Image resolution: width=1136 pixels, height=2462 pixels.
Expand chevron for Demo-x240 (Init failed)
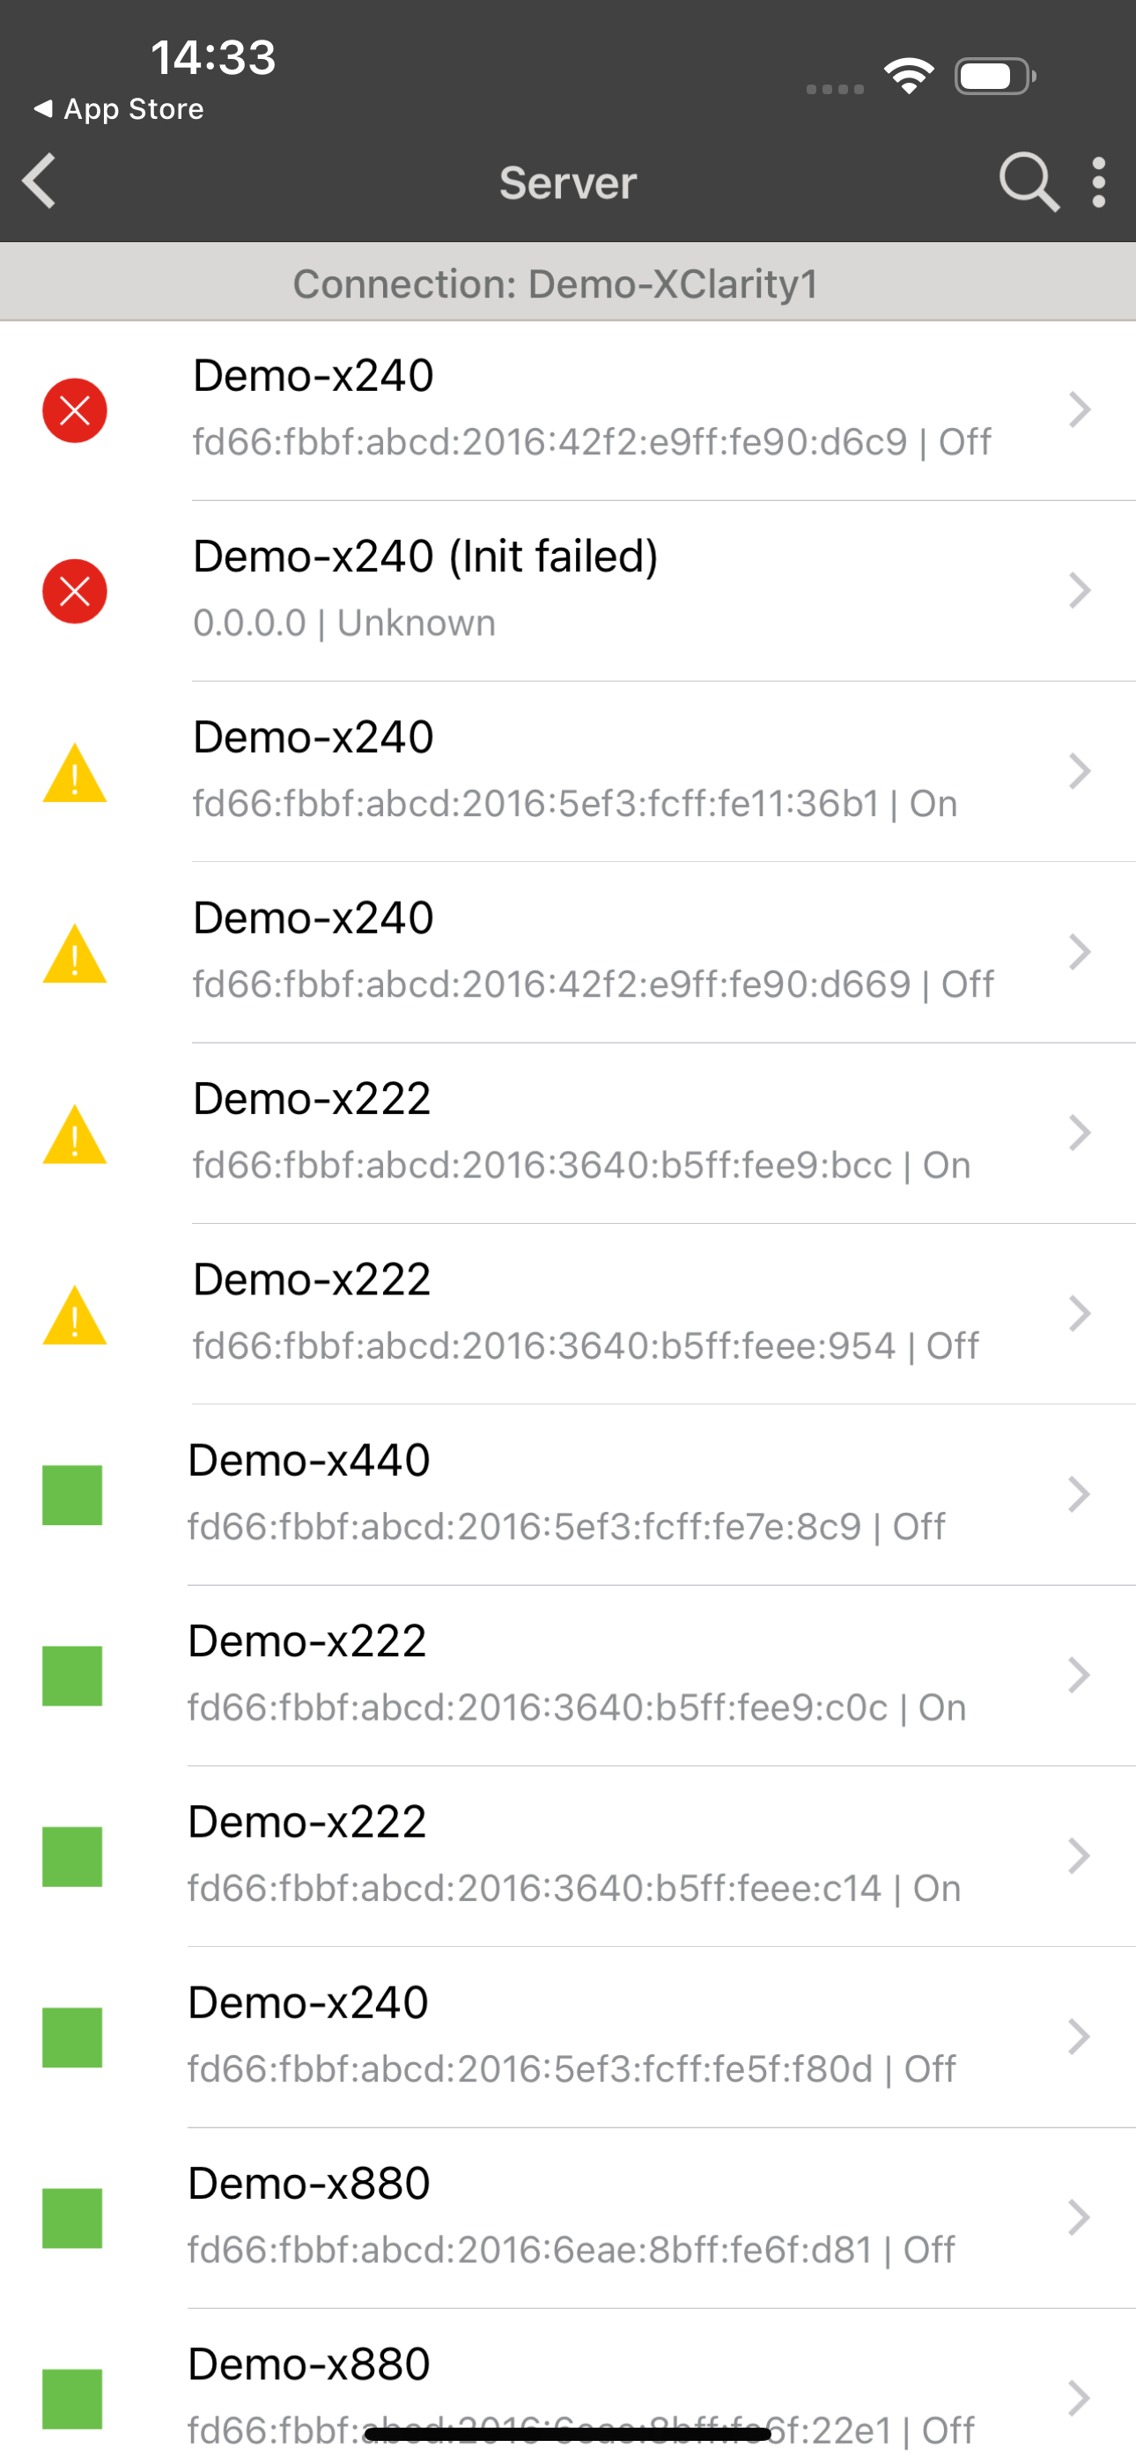(x=1080, y=591)
